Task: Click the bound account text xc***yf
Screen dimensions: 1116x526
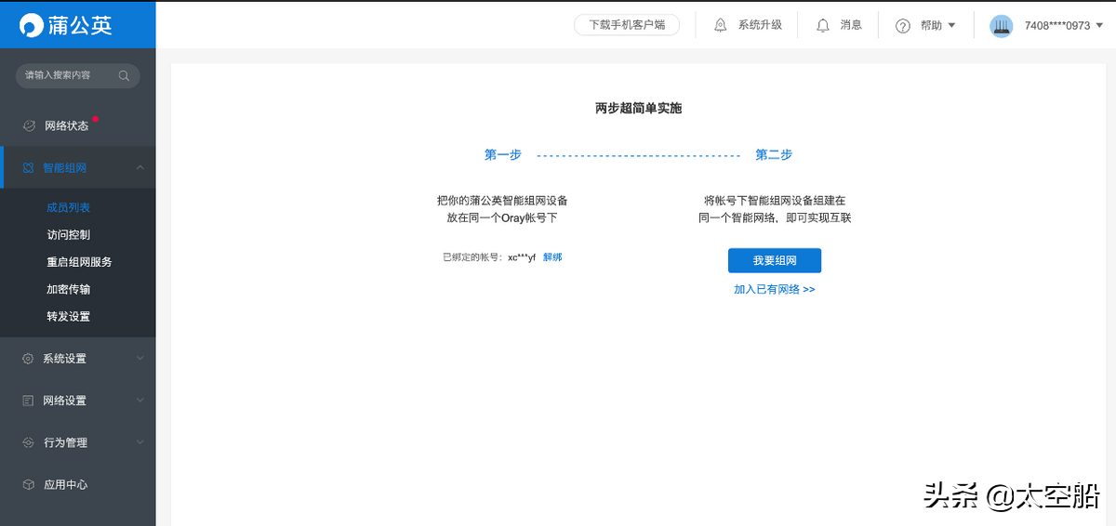Action: (522, 257)
